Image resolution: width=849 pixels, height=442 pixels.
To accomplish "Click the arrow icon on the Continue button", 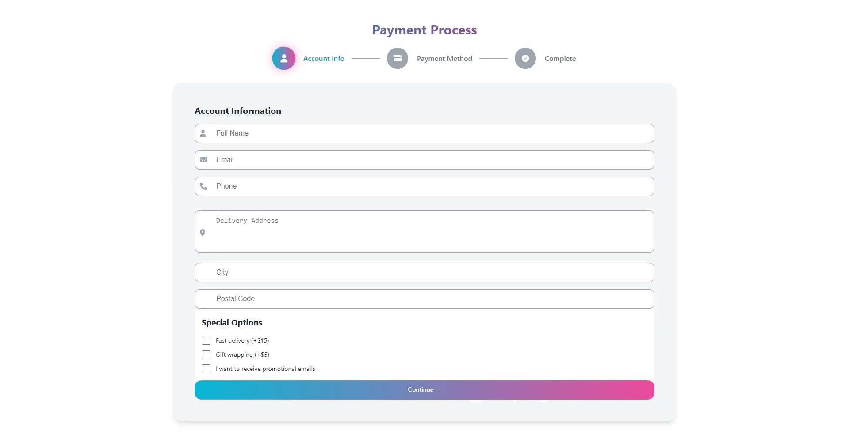I will pyautogui.click(x=438, y=390).
